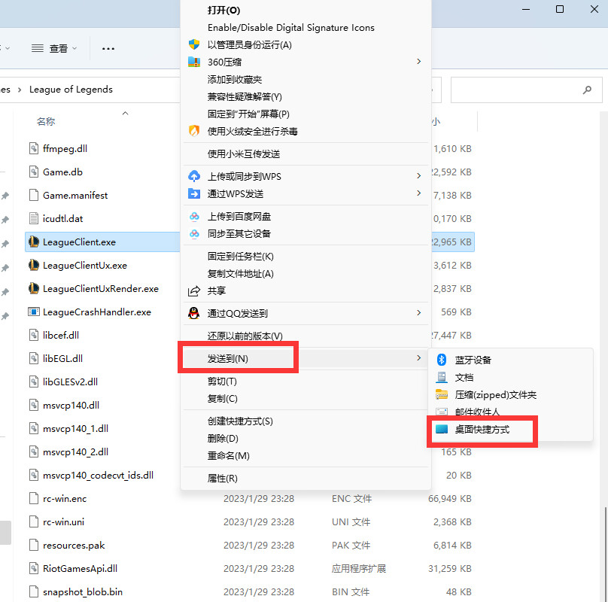Expand the 通过QQ发送到 submenu arrow
The height and width of the screenshot is (602, 608).
coord(419,312)
